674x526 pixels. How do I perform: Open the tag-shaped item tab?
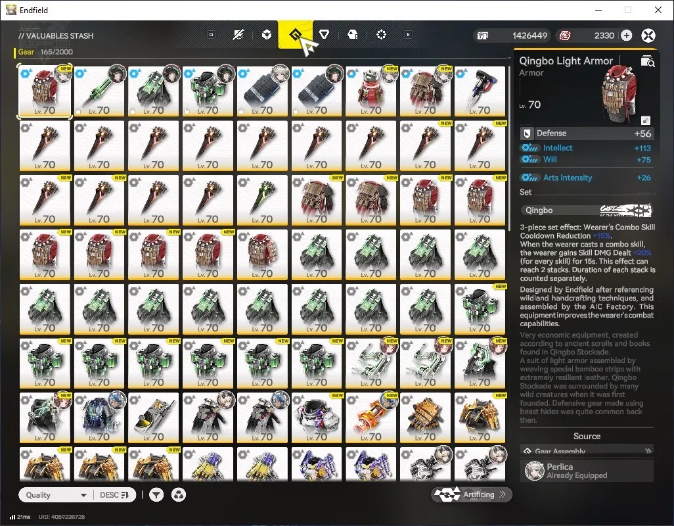[353, 35]
